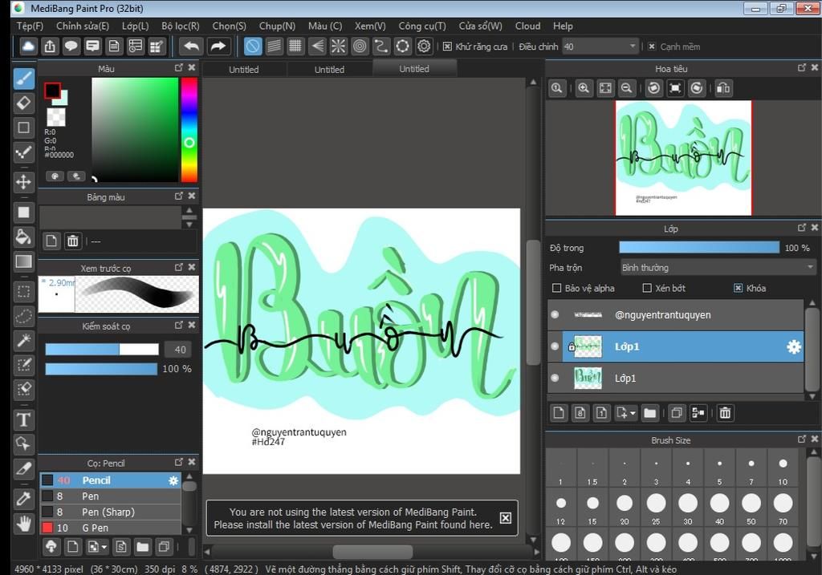Image resolution: width=822 pixels, height=575 pixels.
Task: Select the Brush tool in left toolbar
Action: pyautogui.click(x=23, y=79)
